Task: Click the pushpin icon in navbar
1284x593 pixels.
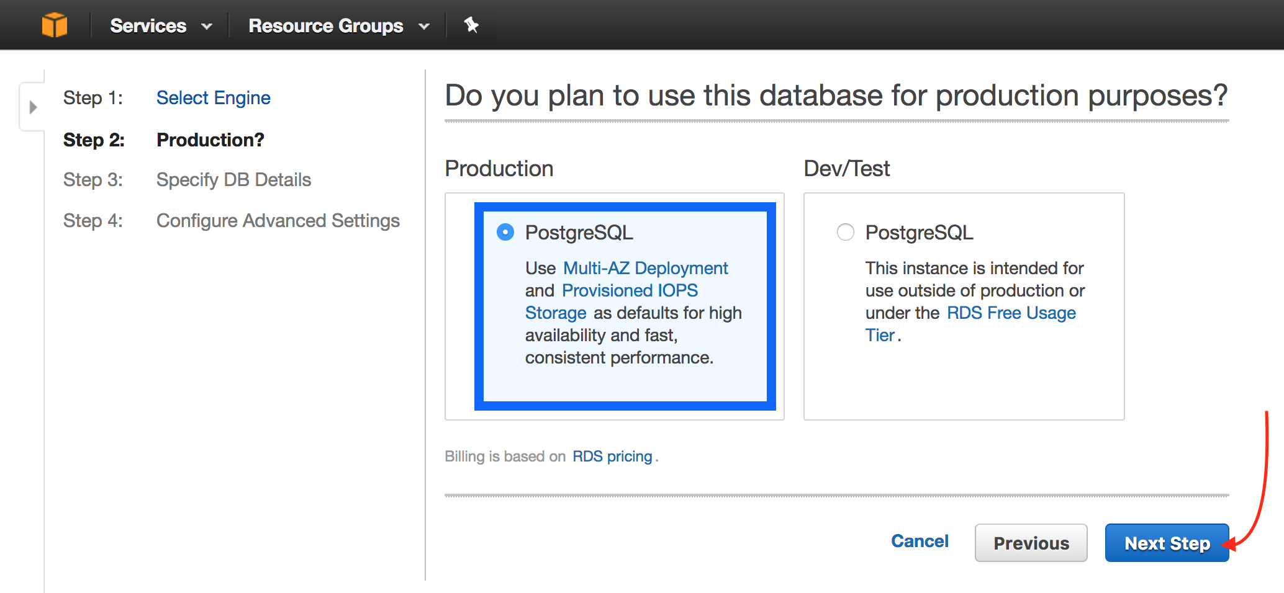Action: click(x=471, y=25)
